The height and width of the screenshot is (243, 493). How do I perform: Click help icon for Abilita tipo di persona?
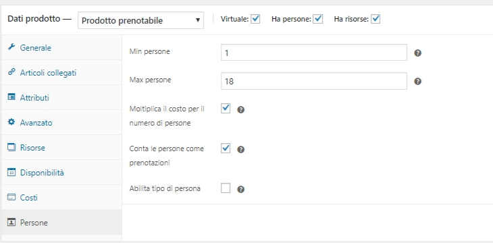(241, 189)
